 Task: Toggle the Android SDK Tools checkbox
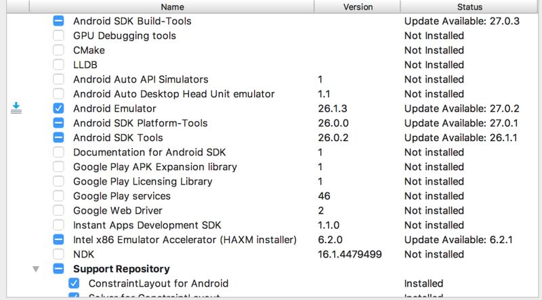[x=58, y=138]
